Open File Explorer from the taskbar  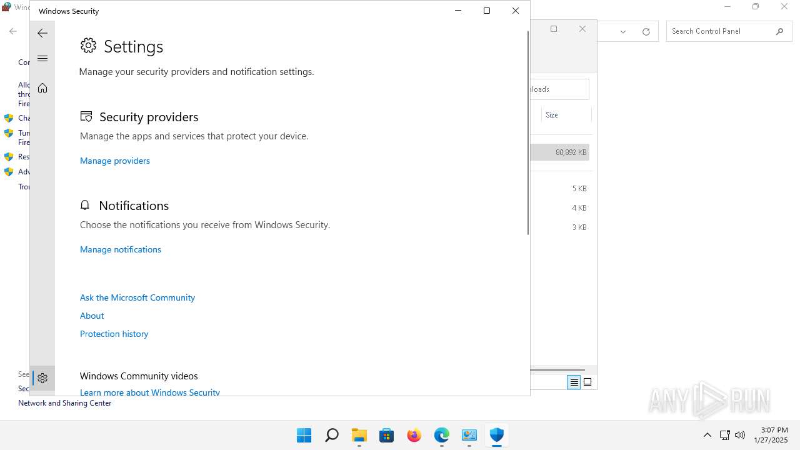pyautogui.click(x=359, y=435)
